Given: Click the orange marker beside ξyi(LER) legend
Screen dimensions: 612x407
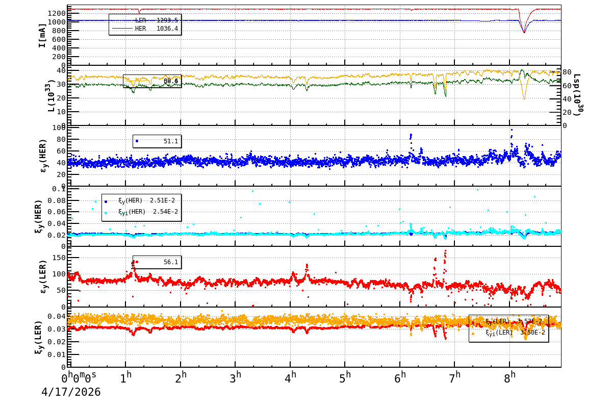Looking at the screenshot, I should 473,334.
